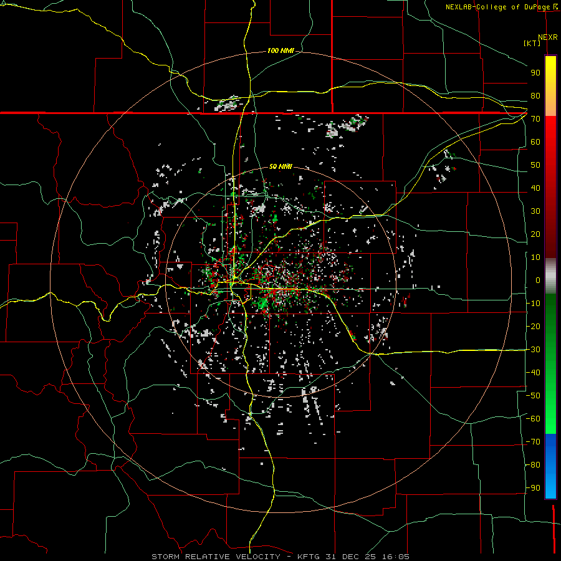Viewport: 561px width, 561px height.
Task: Click the [KT] units label
Action: coord(532,43)
